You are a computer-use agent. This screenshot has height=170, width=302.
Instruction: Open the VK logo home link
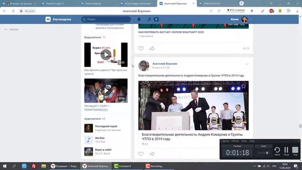click(x=48, y=19)
